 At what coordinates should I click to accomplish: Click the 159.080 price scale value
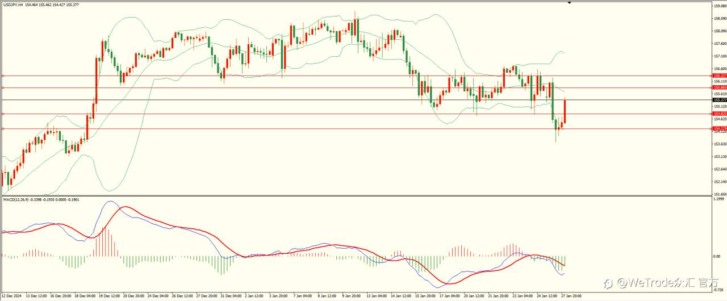point(720,6)
